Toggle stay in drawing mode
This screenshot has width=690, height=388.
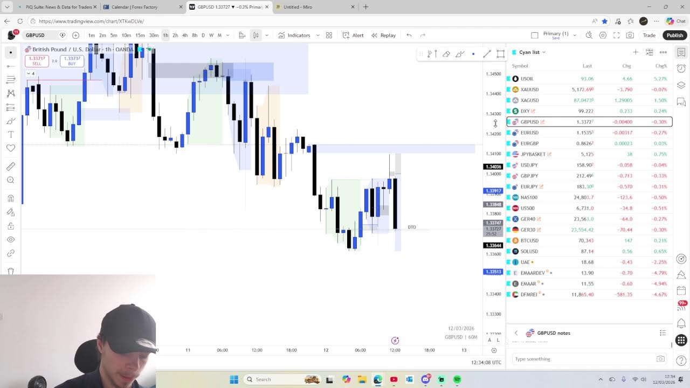click(10, 212)
